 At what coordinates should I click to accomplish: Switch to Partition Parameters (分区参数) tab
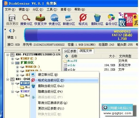(x=70, y=51)
